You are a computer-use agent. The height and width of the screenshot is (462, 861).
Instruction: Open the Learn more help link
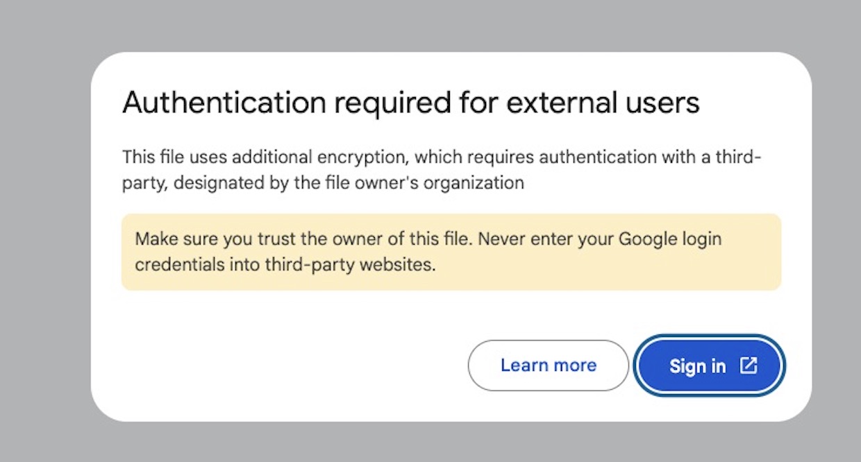click(549, 366)
